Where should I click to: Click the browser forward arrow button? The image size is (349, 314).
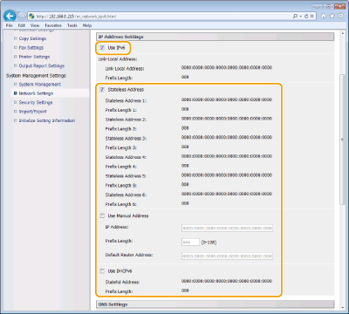click(x=22, y=16)
